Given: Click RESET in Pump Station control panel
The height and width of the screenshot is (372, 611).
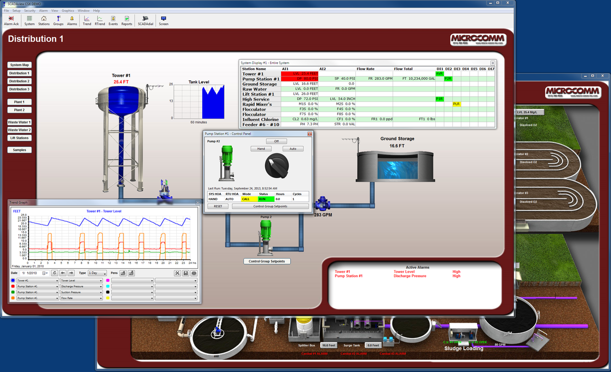Looking at the screenshot, I should (218, 207).
